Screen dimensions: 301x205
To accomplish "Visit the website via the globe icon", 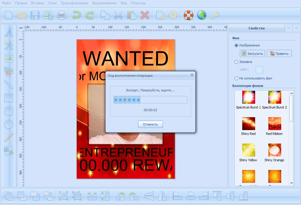I will (202, 15).
